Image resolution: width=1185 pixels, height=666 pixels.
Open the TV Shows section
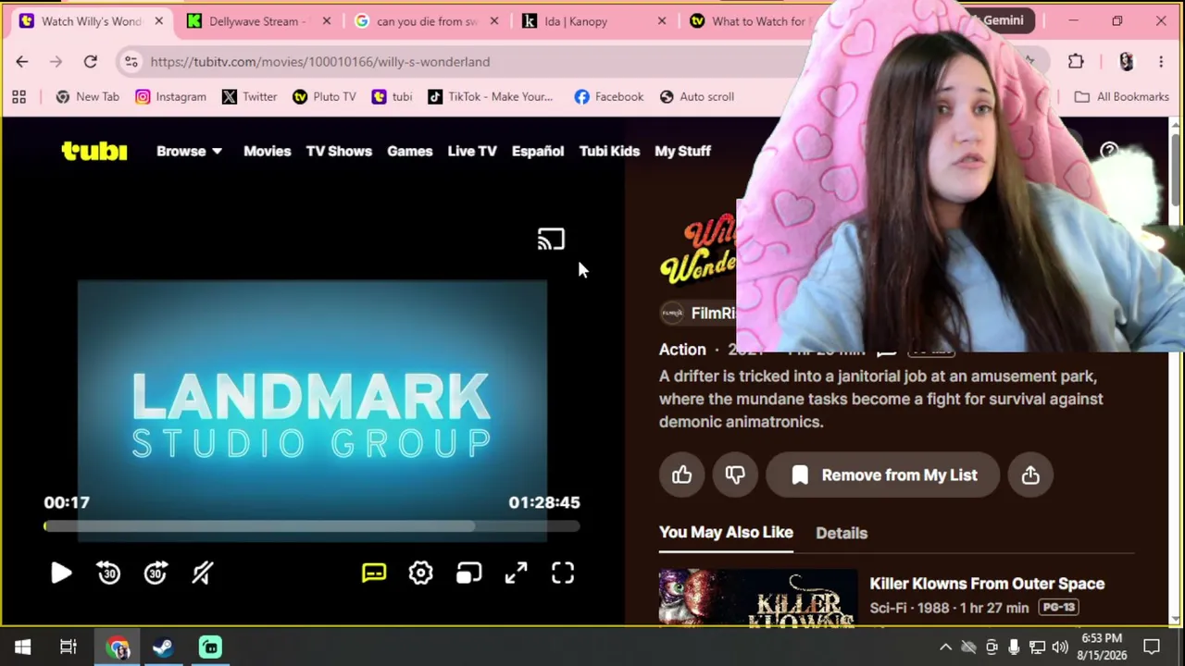coord(339,151)
